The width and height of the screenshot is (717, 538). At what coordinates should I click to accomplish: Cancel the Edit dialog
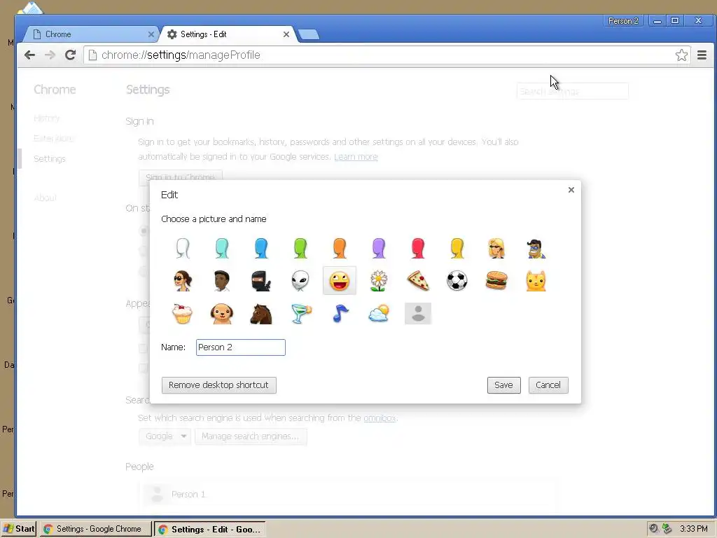pyautogui.click(x=548, y=385)
